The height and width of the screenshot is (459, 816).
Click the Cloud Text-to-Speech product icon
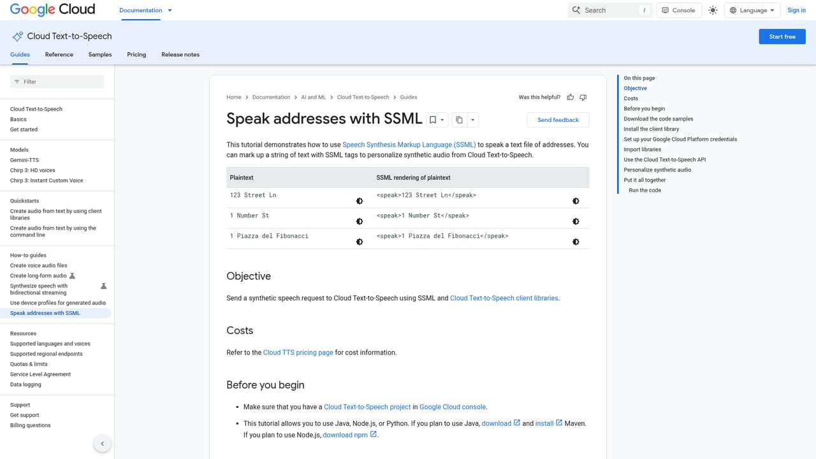(18, 36)
